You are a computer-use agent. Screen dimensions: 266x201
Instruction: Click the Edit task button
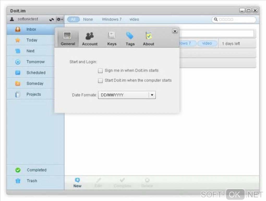[98, 183]
